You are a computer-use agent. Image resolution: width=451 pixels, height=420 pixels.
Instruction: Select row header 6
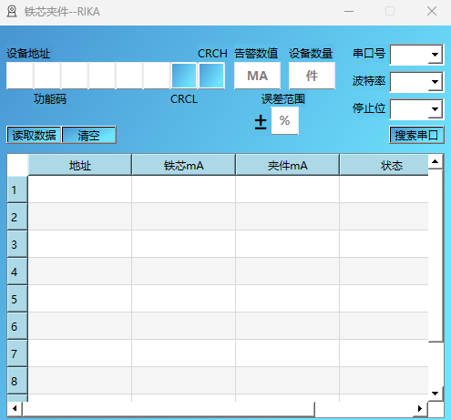pyautogui.click(x=17, y=326)
